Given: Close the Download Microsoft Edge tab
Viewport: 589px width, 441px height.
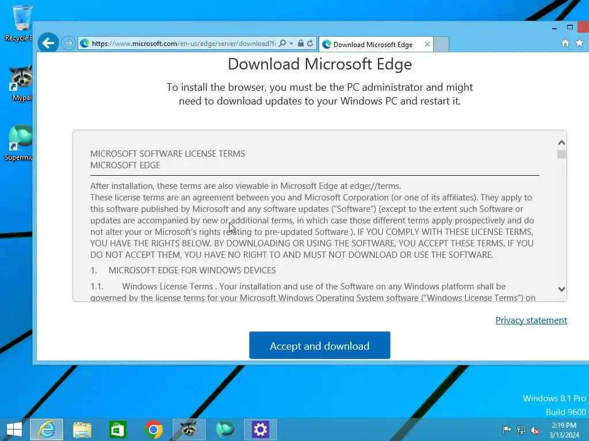Looking at the screenshot, I should (427, 44).
